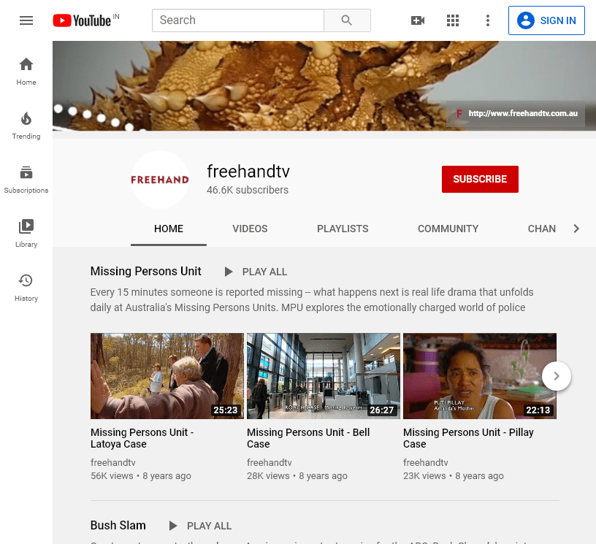Open the YouTube apps grid
Image resolution: width=596 pixels, height=544 pixels.
tap(453, 20)
